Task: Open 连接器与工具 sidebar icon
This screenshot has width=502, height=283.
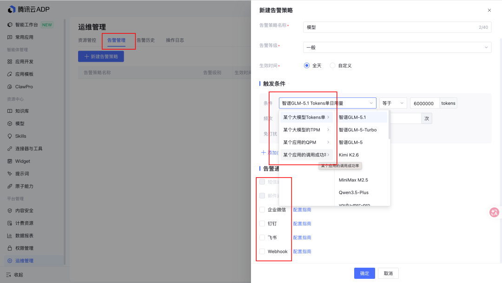Action: (x=10, y=148)
